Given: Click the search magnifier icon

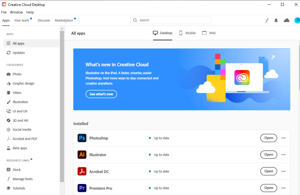Looking at the screenshot, I should point(135,20).
